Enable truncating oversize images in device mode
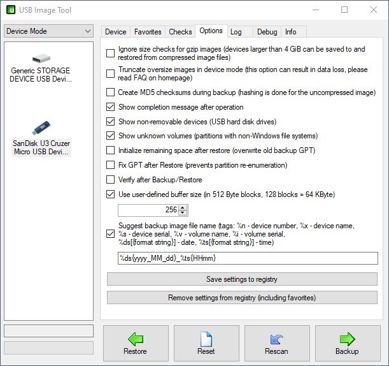The width and height of the screenshot is (389, 366). (110, 73)
